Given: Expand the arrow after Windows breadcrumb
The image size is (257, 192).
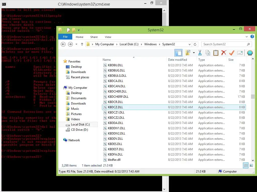Looking at the screenshot, I should click(159, 44).
